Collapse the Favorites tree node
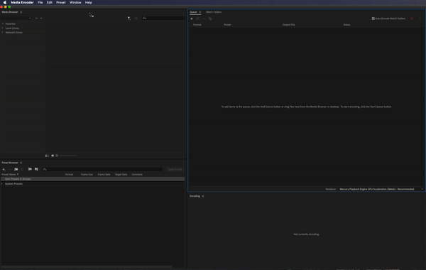426x270 pixels. coord(3,23)
